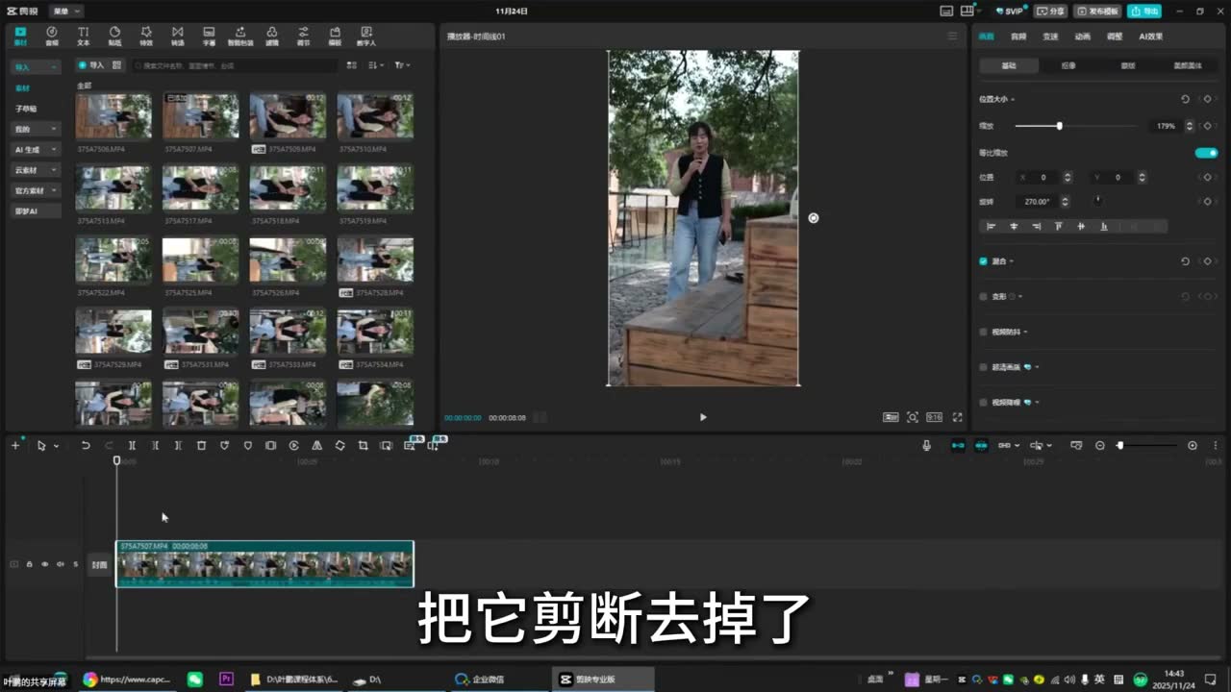Click the 分享 (Share) button

1049,11
